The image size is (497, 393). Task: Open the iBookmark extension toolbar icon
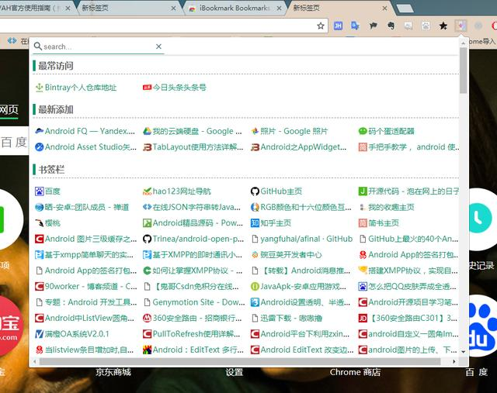tap(461, 26)
